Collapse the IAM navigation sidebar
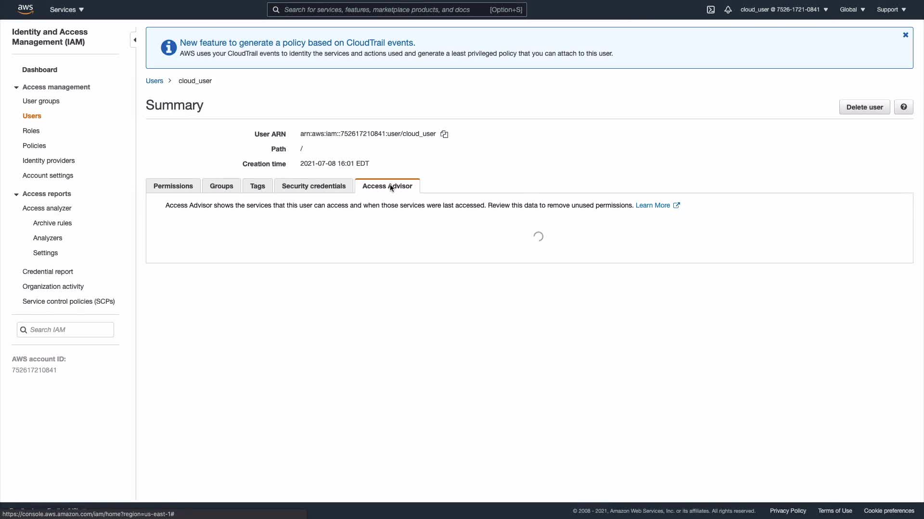 tap(134, 40)
